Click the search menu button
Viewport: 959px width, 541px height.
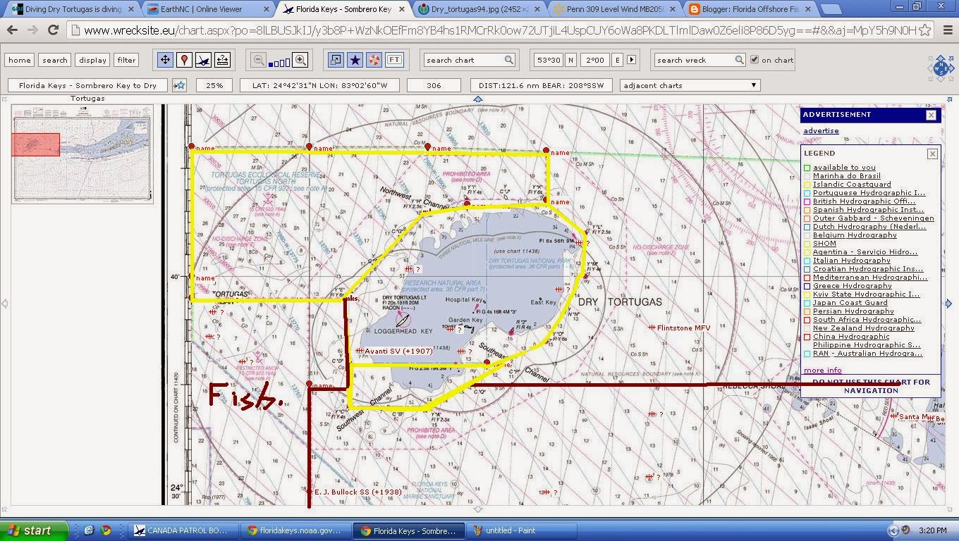click(54, 60)
